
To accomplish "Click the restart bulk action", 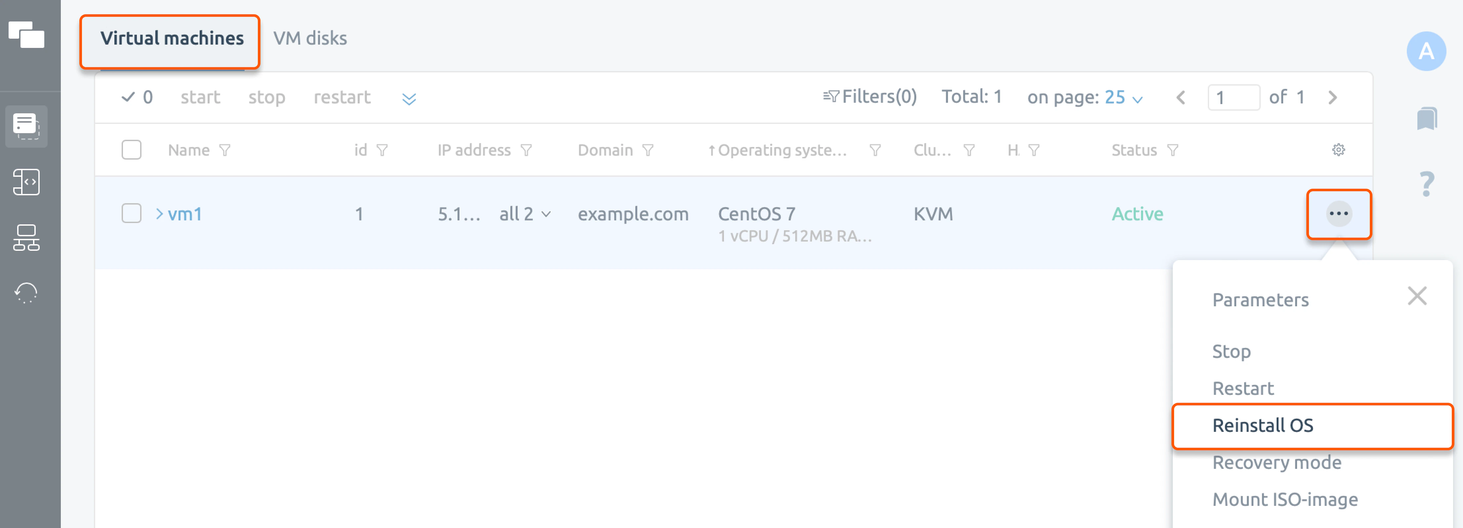I will pyautogui.click(x=342, y=96).
